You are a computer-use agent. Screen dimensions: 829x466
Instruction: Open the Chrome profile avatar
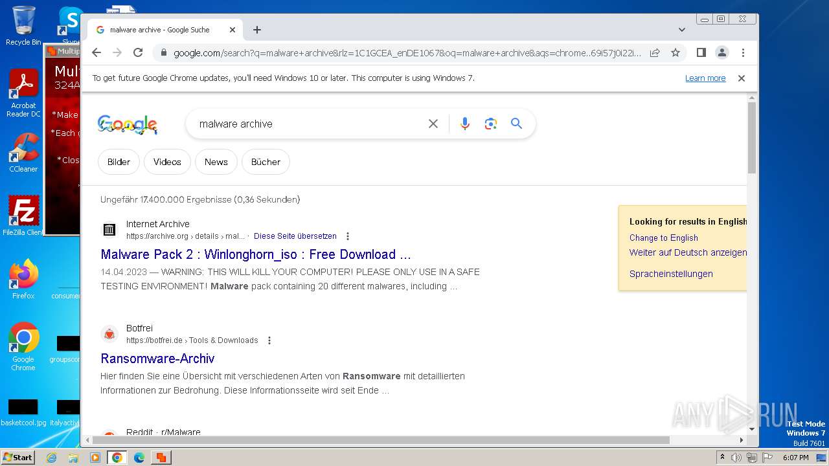(722, 52)
